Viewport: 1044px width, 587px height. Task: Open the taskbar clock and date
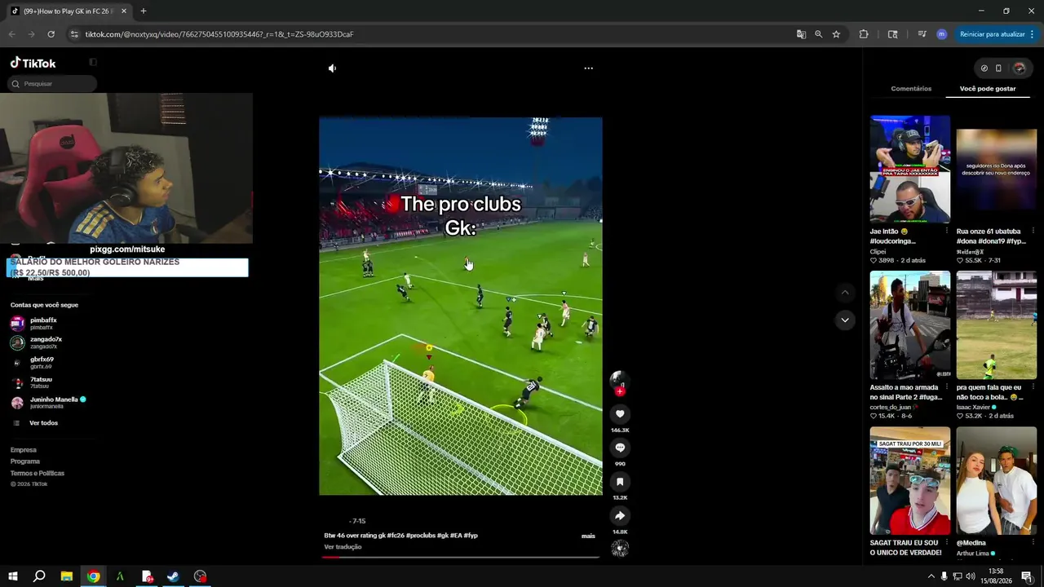[996, 576]
